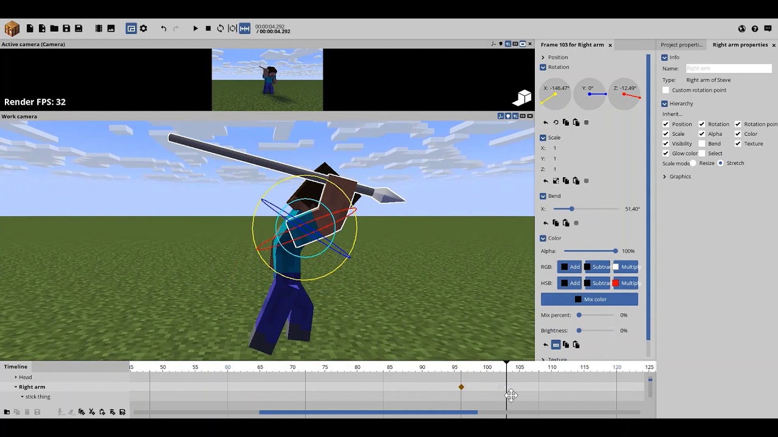Toggle inherit Alpha checkbox
The width and height of the screenshot is (778, 437).
(702, 134)
